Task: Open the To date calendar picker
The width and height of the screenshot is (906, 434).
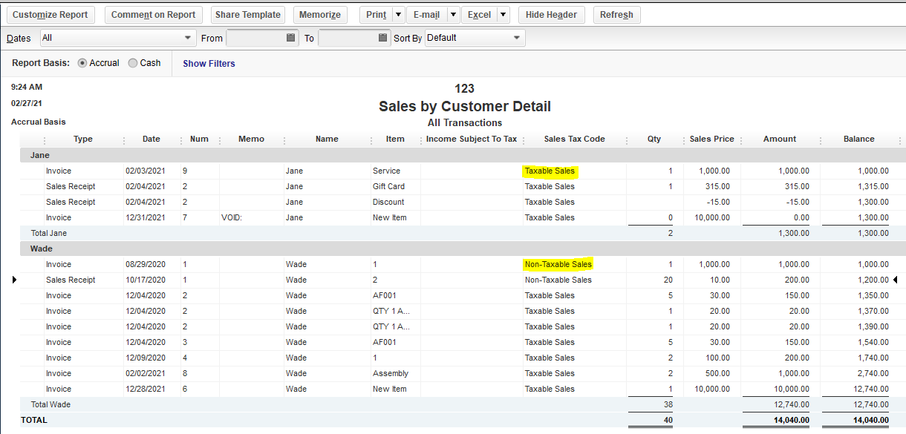Action: [382, 37]
